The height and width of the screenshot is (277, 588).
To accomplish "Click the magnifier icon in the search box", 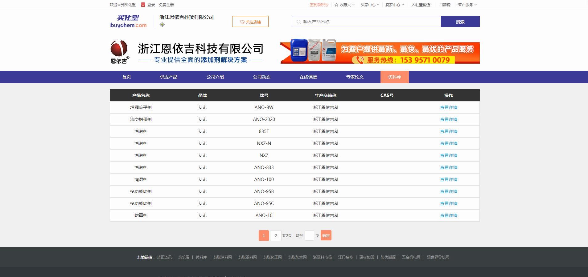I will (x=298, y=22).
